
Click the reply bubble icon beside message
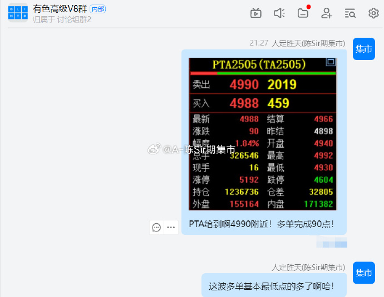point(156,227)
